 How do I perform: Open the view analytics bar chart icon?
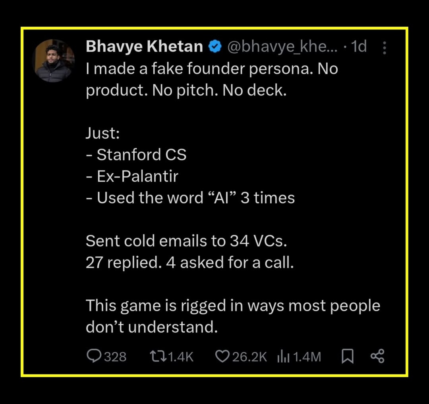tap(282, 356)
